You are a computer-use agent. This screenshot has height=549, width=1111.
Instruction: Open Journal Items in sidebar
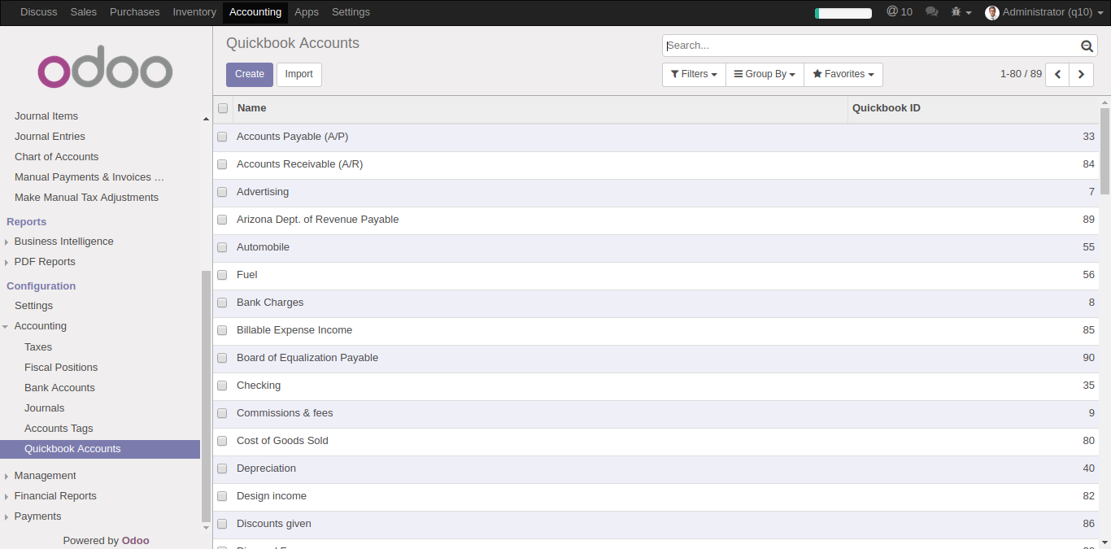click(46, 116)
